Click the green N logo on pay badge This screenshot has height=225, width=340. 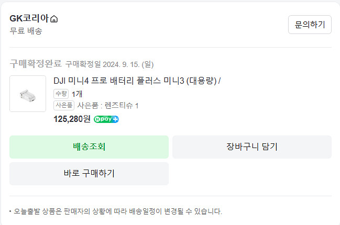[x=97, y=119]
